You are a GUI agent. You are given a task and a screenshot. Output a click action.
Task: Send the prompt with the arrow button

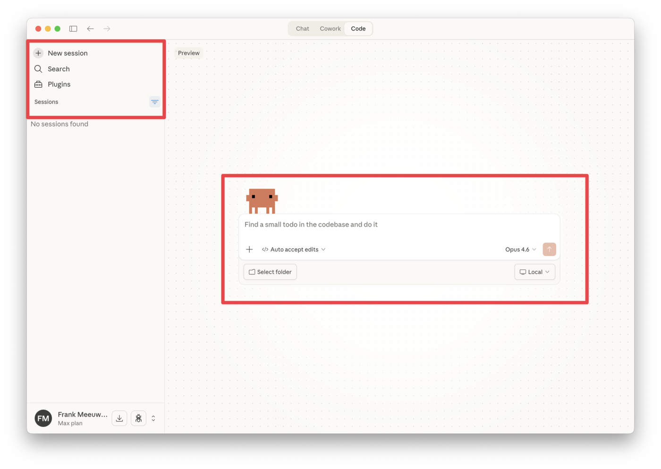[x=549, y=249]
